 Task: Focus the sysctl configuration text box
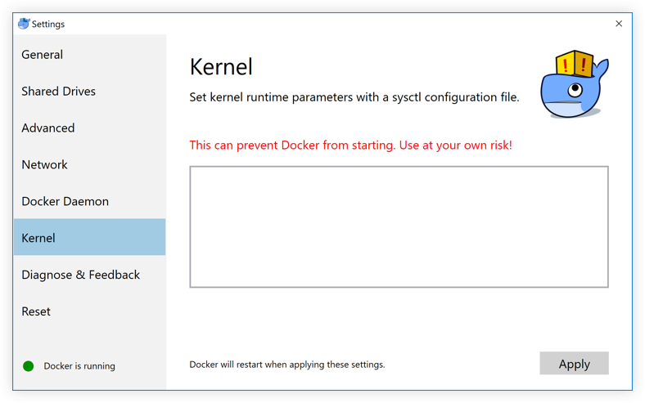point(399,226)
